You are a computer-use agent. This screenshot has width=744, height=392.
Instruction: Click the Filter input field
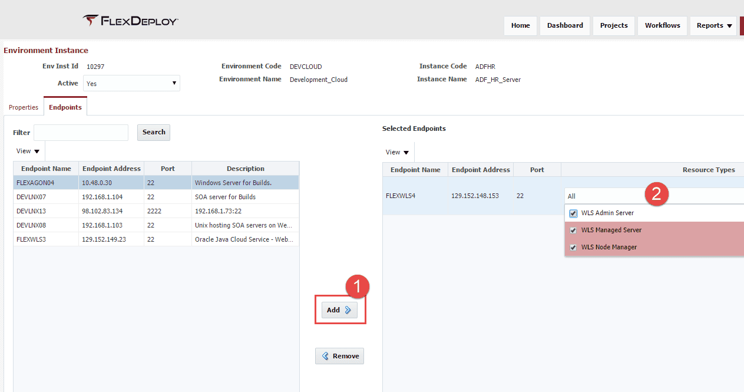(81, 133)
